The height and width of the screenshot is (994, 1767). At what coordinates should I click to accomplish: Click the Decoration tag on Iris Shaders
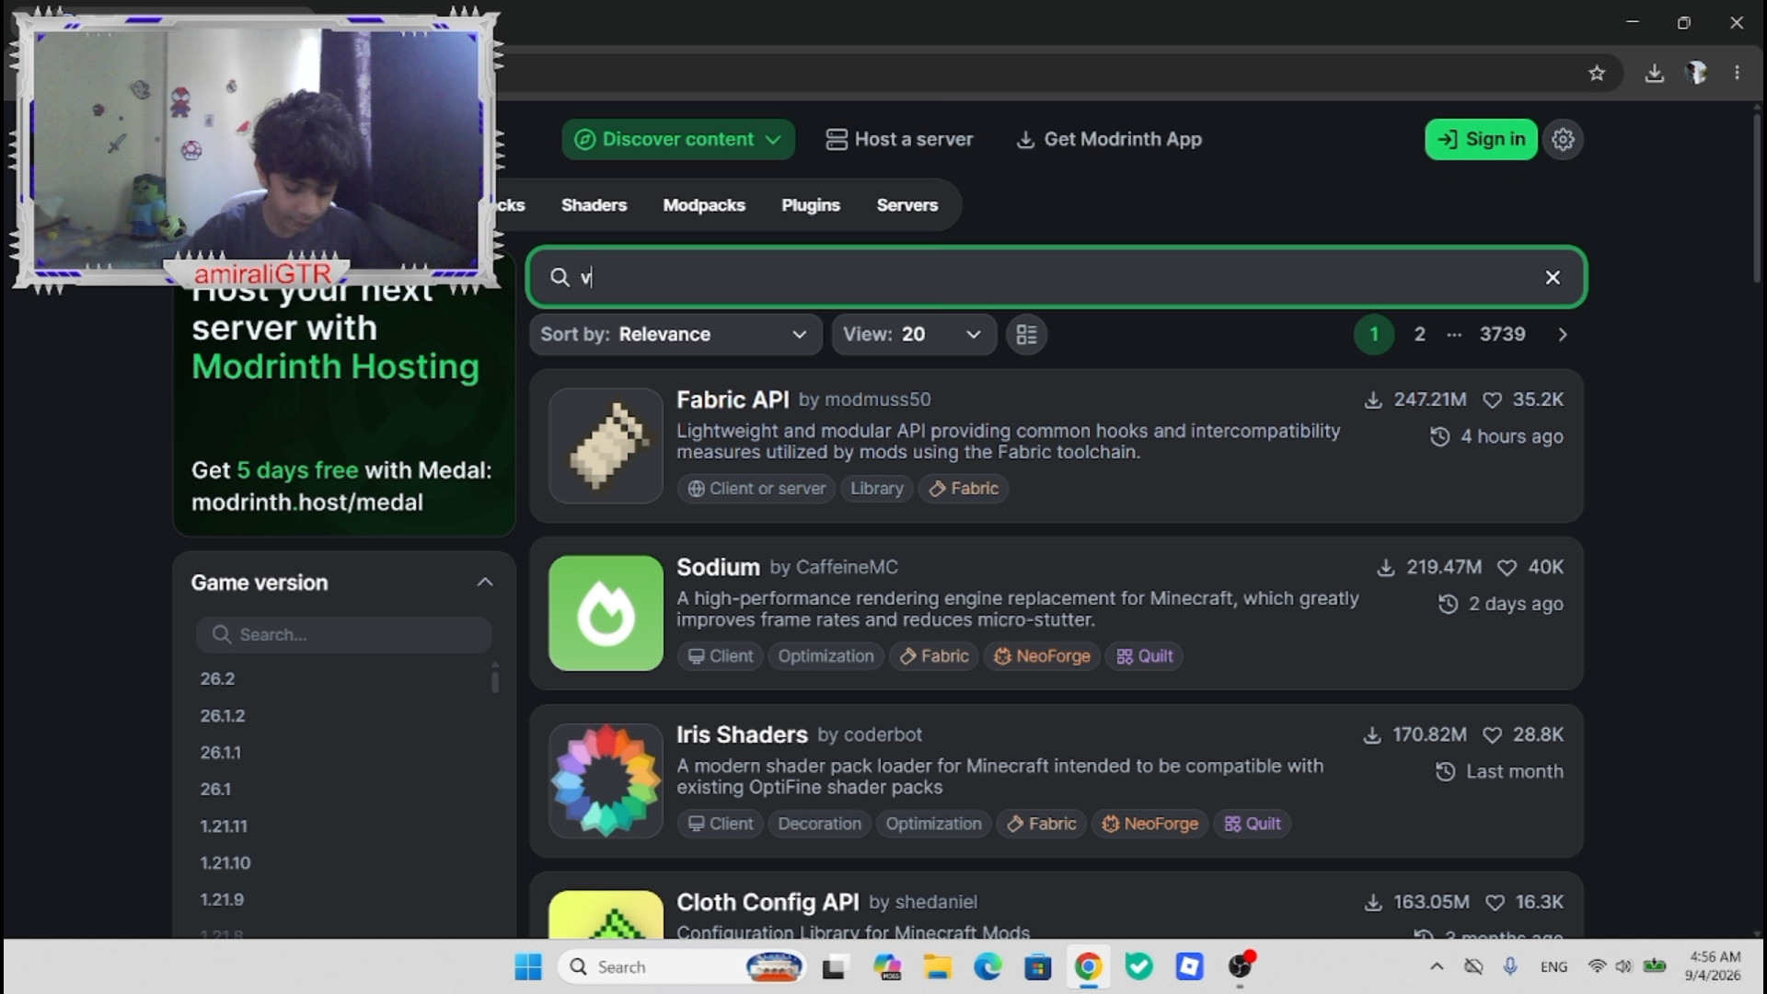(819, 824)
